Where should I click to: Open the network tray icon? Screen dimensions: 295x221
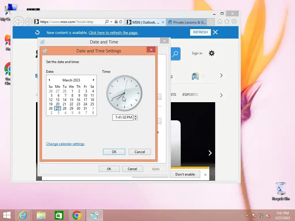click(x=261, y=216)
